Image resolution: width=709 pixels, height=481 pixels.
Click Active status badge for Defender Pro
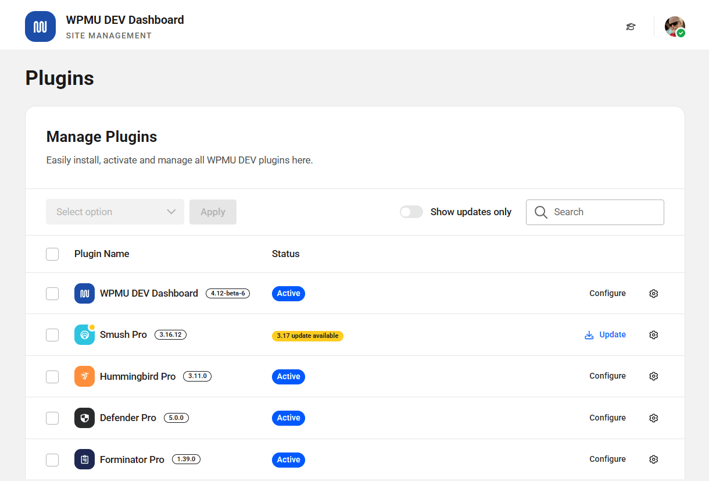coord(288,418)
